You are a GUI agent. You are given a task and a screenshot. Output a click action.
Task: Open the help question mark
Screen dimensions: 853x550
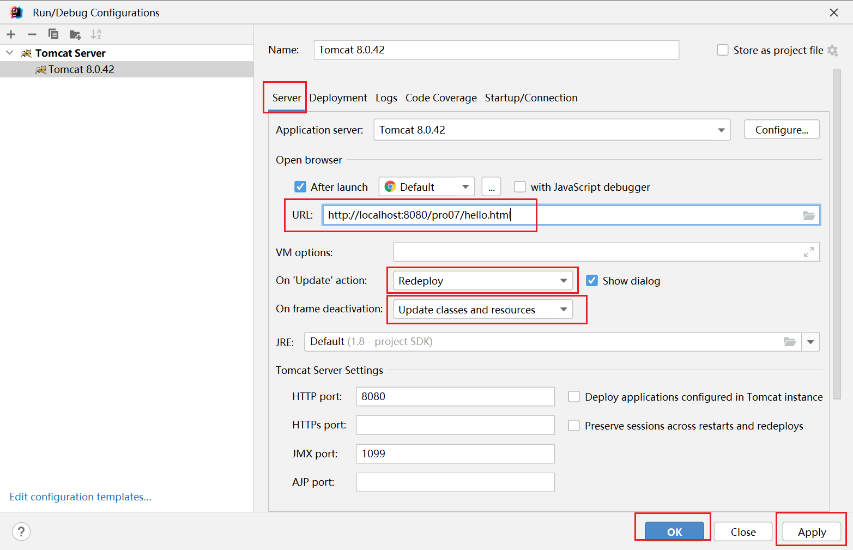21,531
